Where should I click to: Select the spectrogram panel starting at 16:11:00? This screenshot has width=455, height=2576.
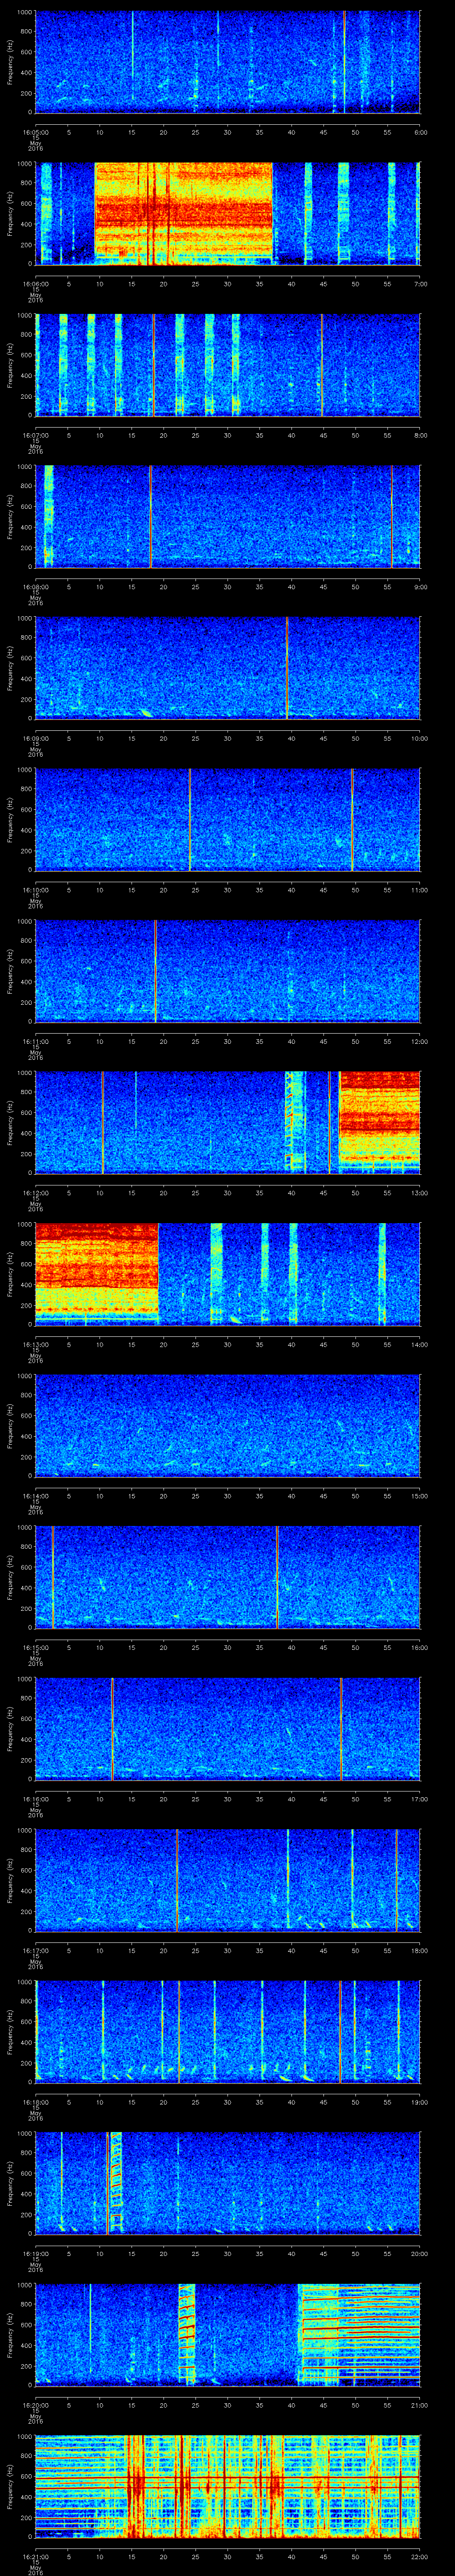228,971
